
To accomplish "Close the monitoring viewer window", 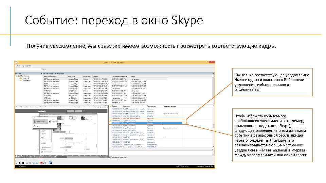I will 212,62.
